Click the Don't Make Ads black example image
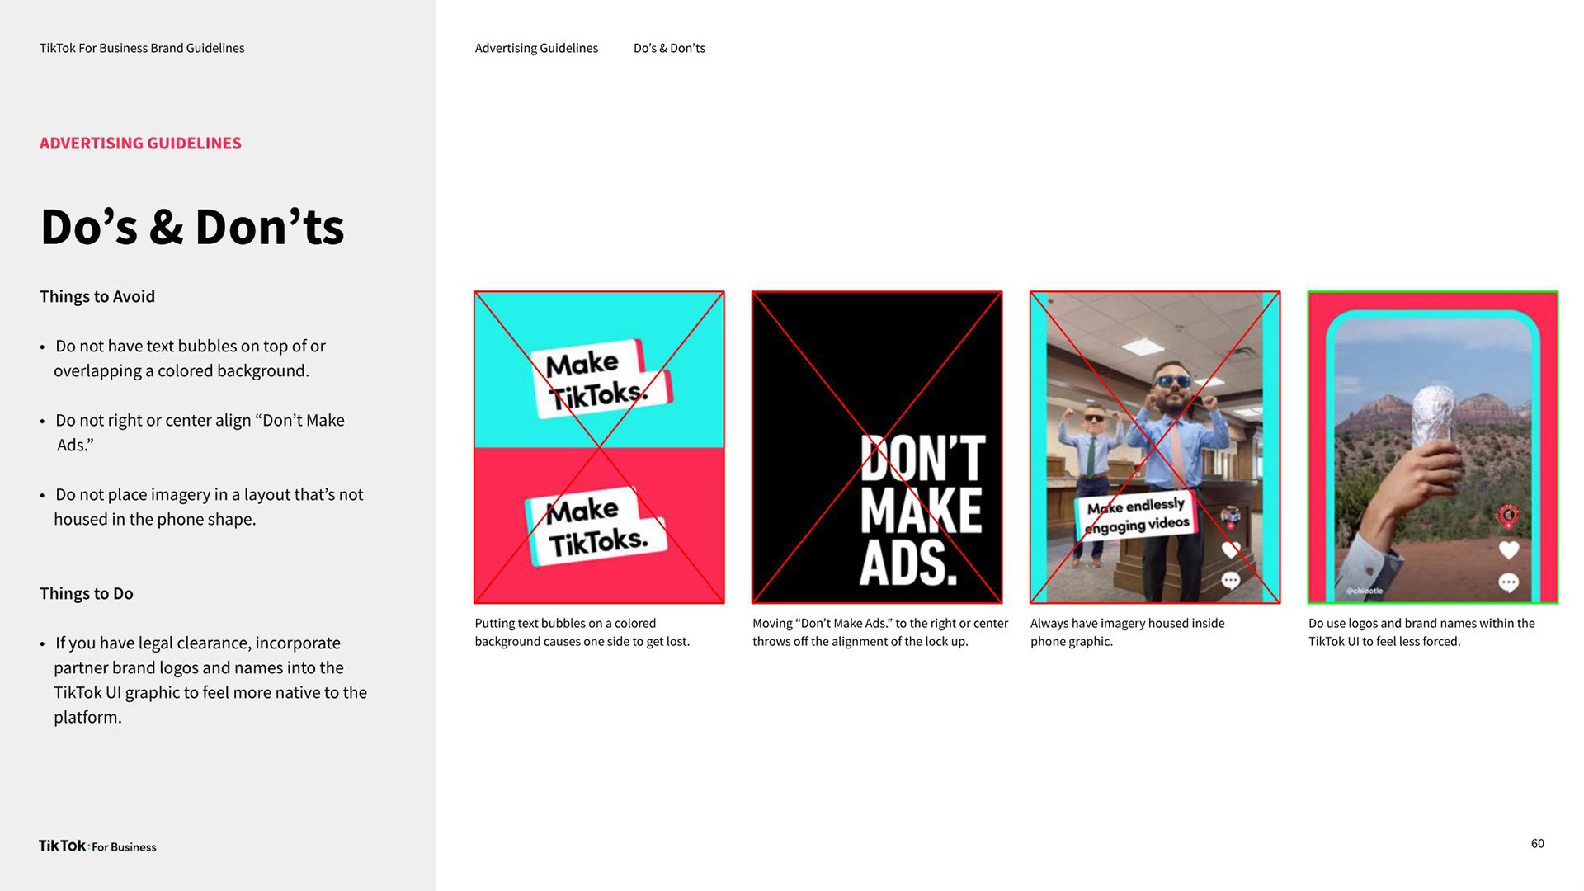This screenshot has height=891, width=1584. point(876,446)
